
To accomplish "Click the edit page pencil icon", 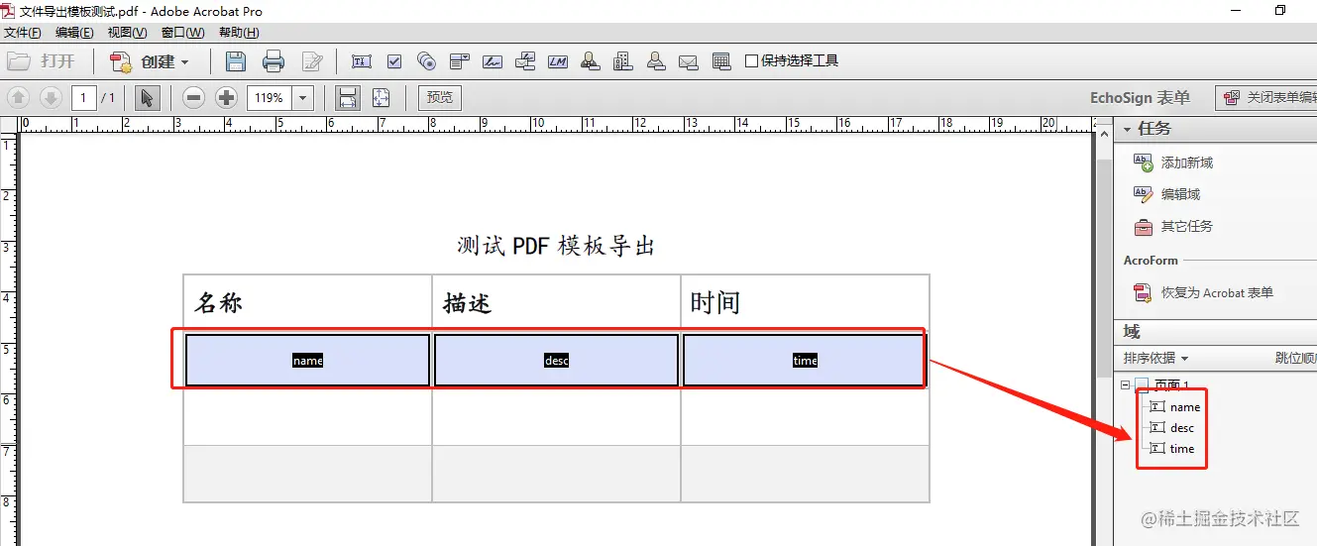I will click(x=312, y=61).
